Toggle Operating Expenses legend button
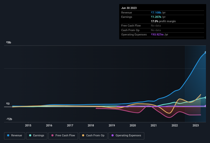The width and height of the screenshot is (210, 143). point(126,136)
